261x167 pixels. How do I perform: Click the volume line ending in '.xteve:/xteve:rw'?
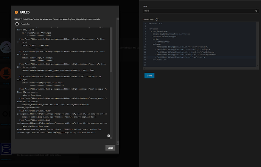pyautogui.click(x=181, y=47)
